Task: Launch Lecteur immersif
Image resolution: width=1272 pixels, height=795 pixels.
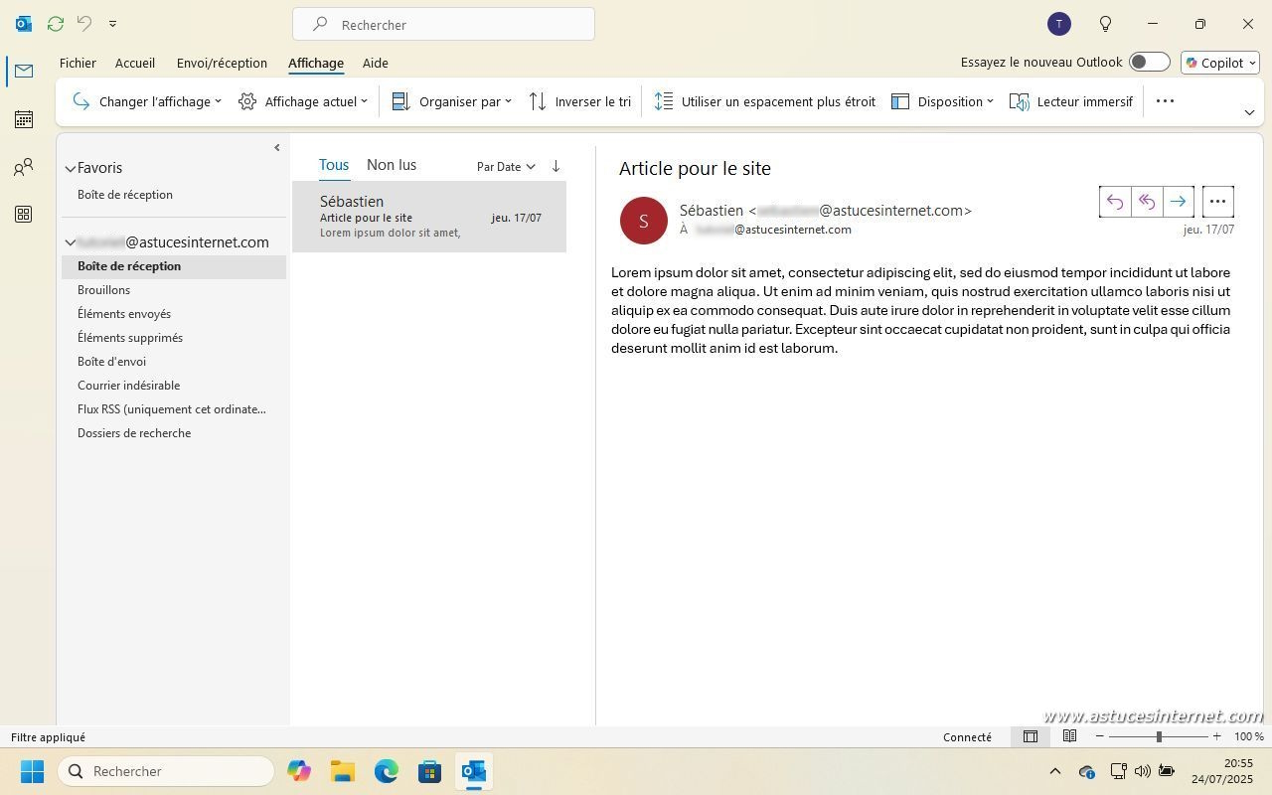Action: 1071,101
